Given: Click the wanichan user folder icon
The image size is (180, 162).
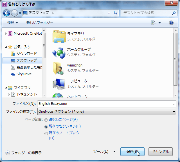Looking at the screenshot, I should click(58, 68).
